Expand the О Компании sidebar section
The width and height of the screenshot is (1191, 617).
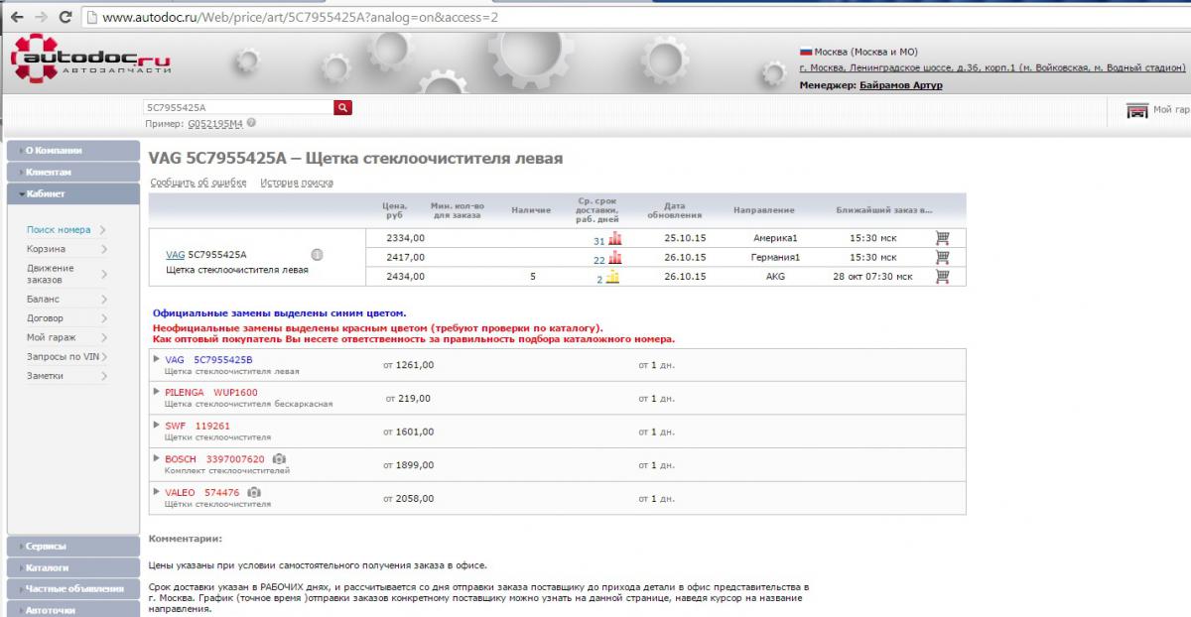pyautogui.click(x=73, y=151)
